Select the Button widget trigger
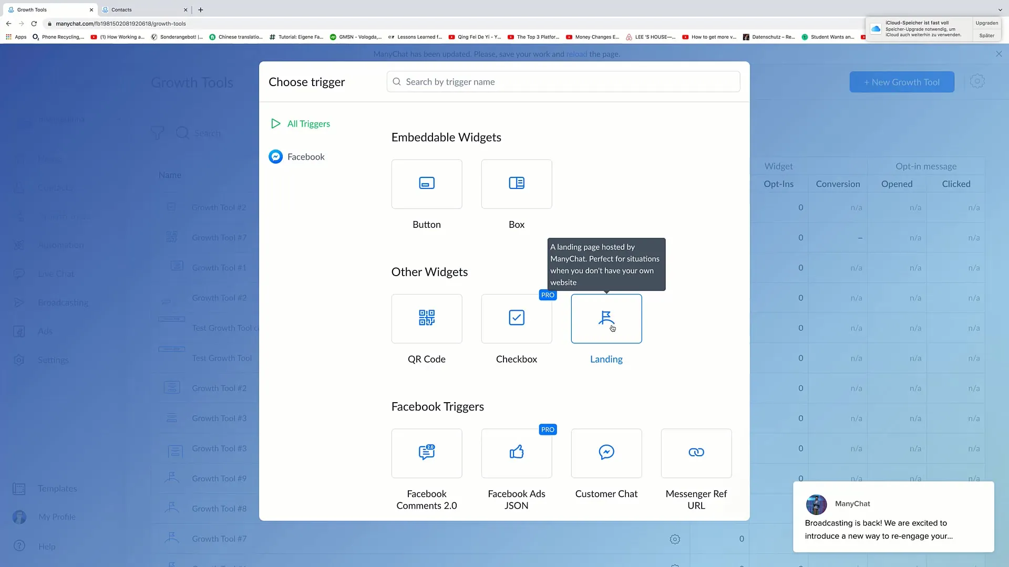Screen dimensions: 1009x567 coord(426,184)
